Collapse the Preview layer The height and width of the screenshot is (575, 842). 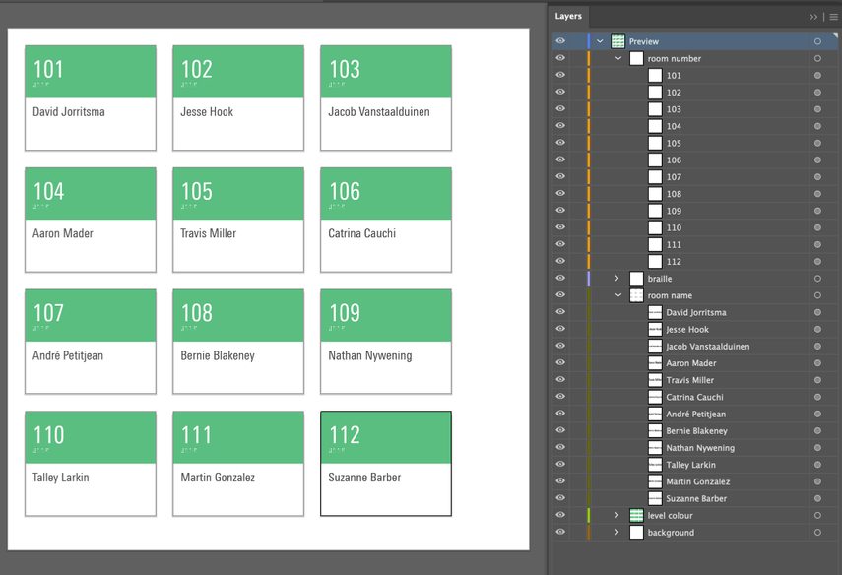pos(598,40)
